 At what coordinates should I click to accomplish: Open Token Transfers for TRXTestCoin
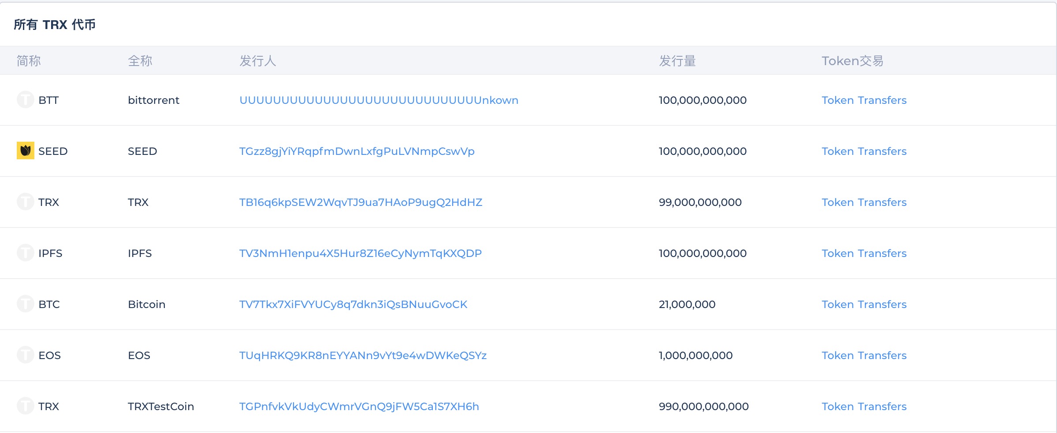(864, 407)
